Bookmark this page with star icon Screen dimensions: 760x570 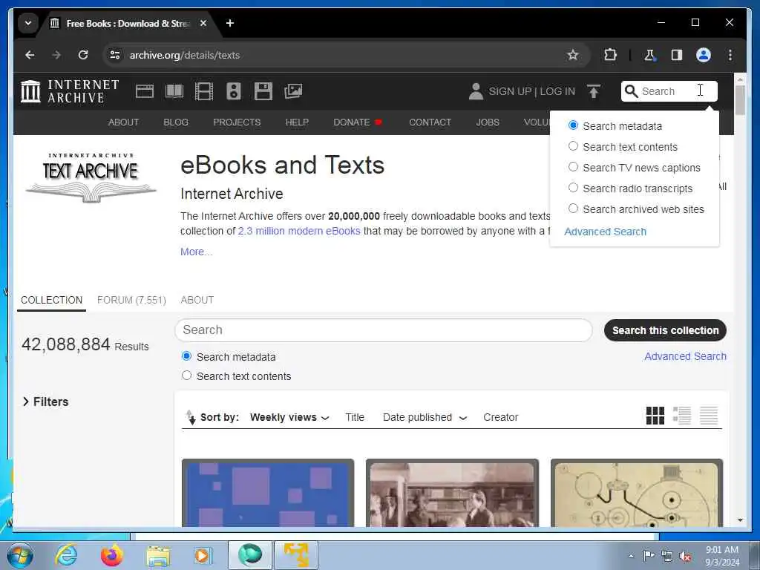point(573,55)
